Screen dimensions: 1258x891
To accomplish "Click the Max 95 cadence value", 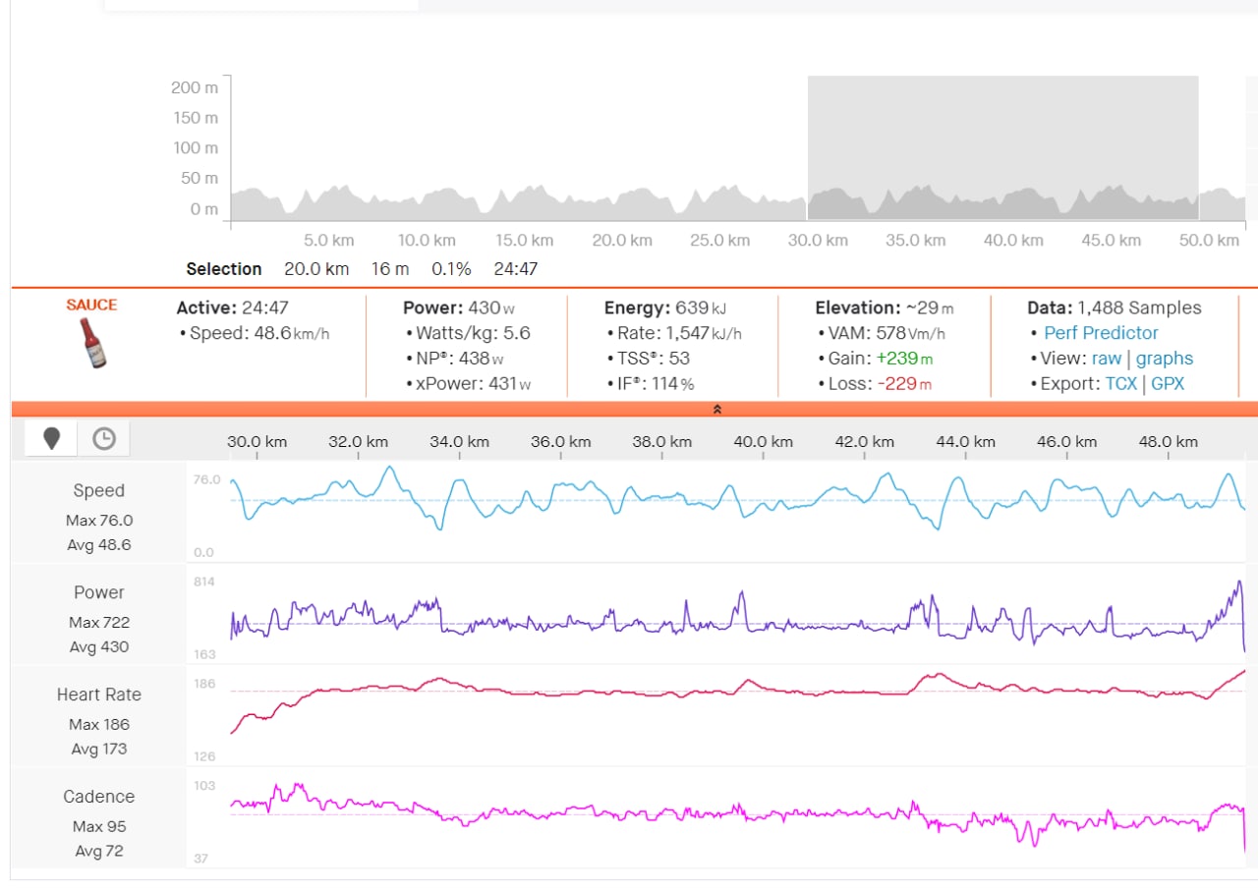I will [99, 826].
